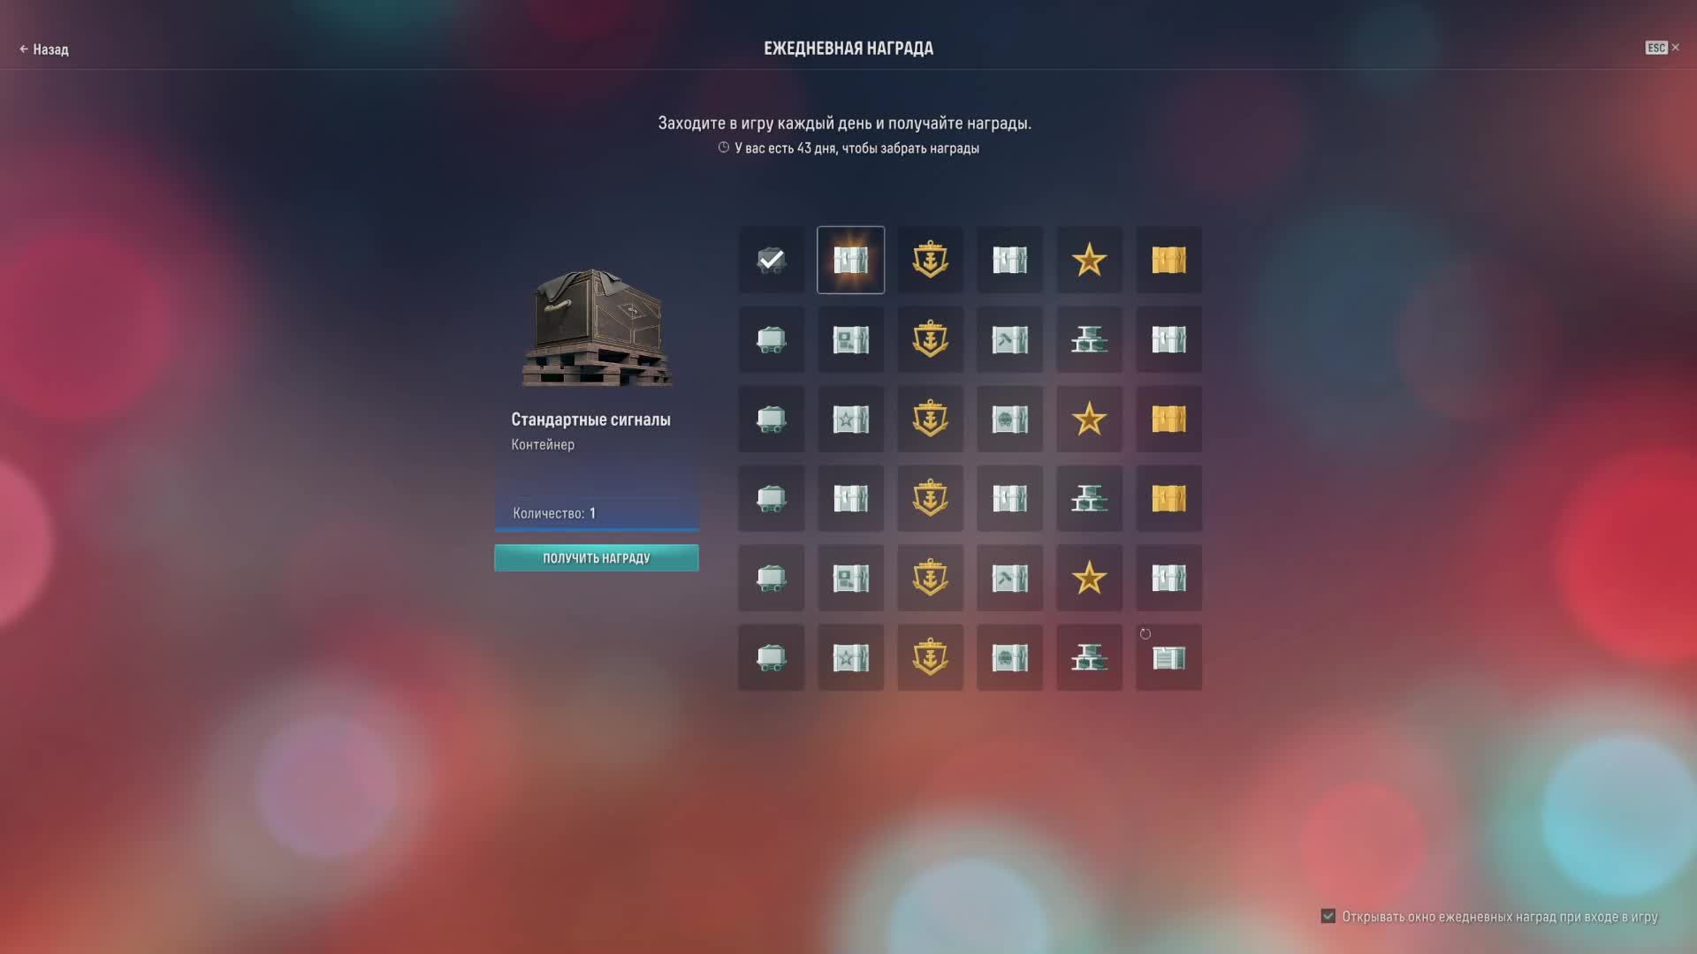Select the golden container in the top row

click(1168, 260)
